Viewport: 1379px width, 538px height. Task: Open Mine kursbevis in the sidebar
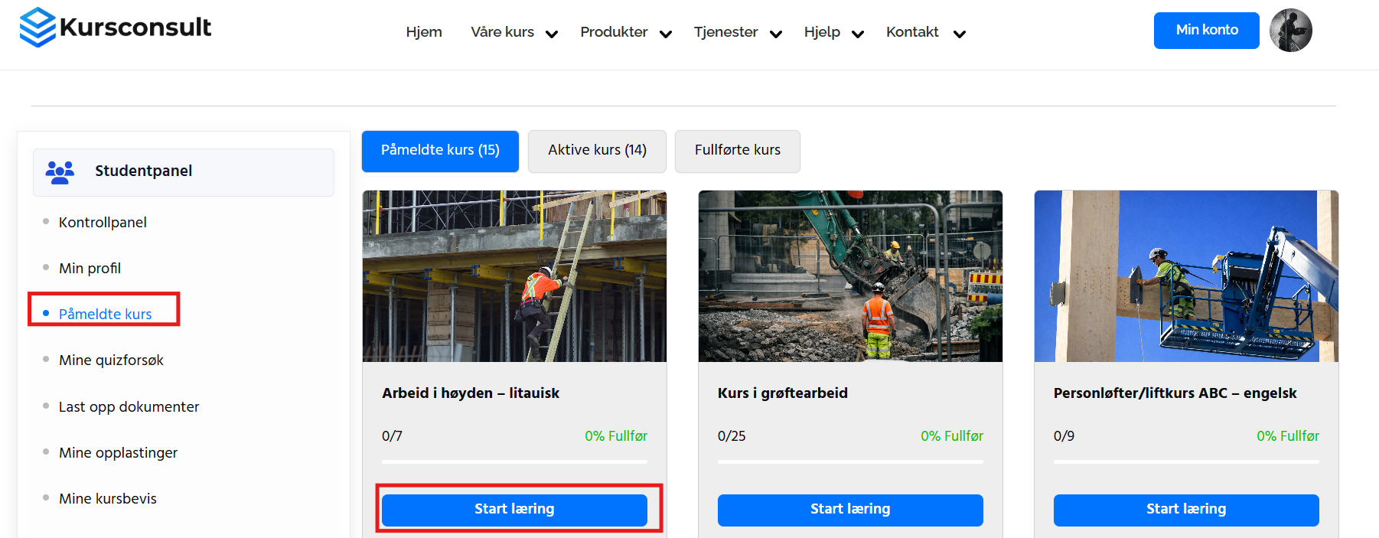[107, 499]
